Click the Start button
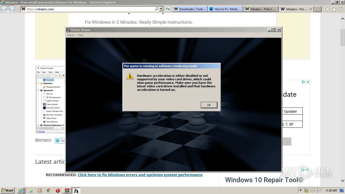345x194 pixels. point(7,190)
